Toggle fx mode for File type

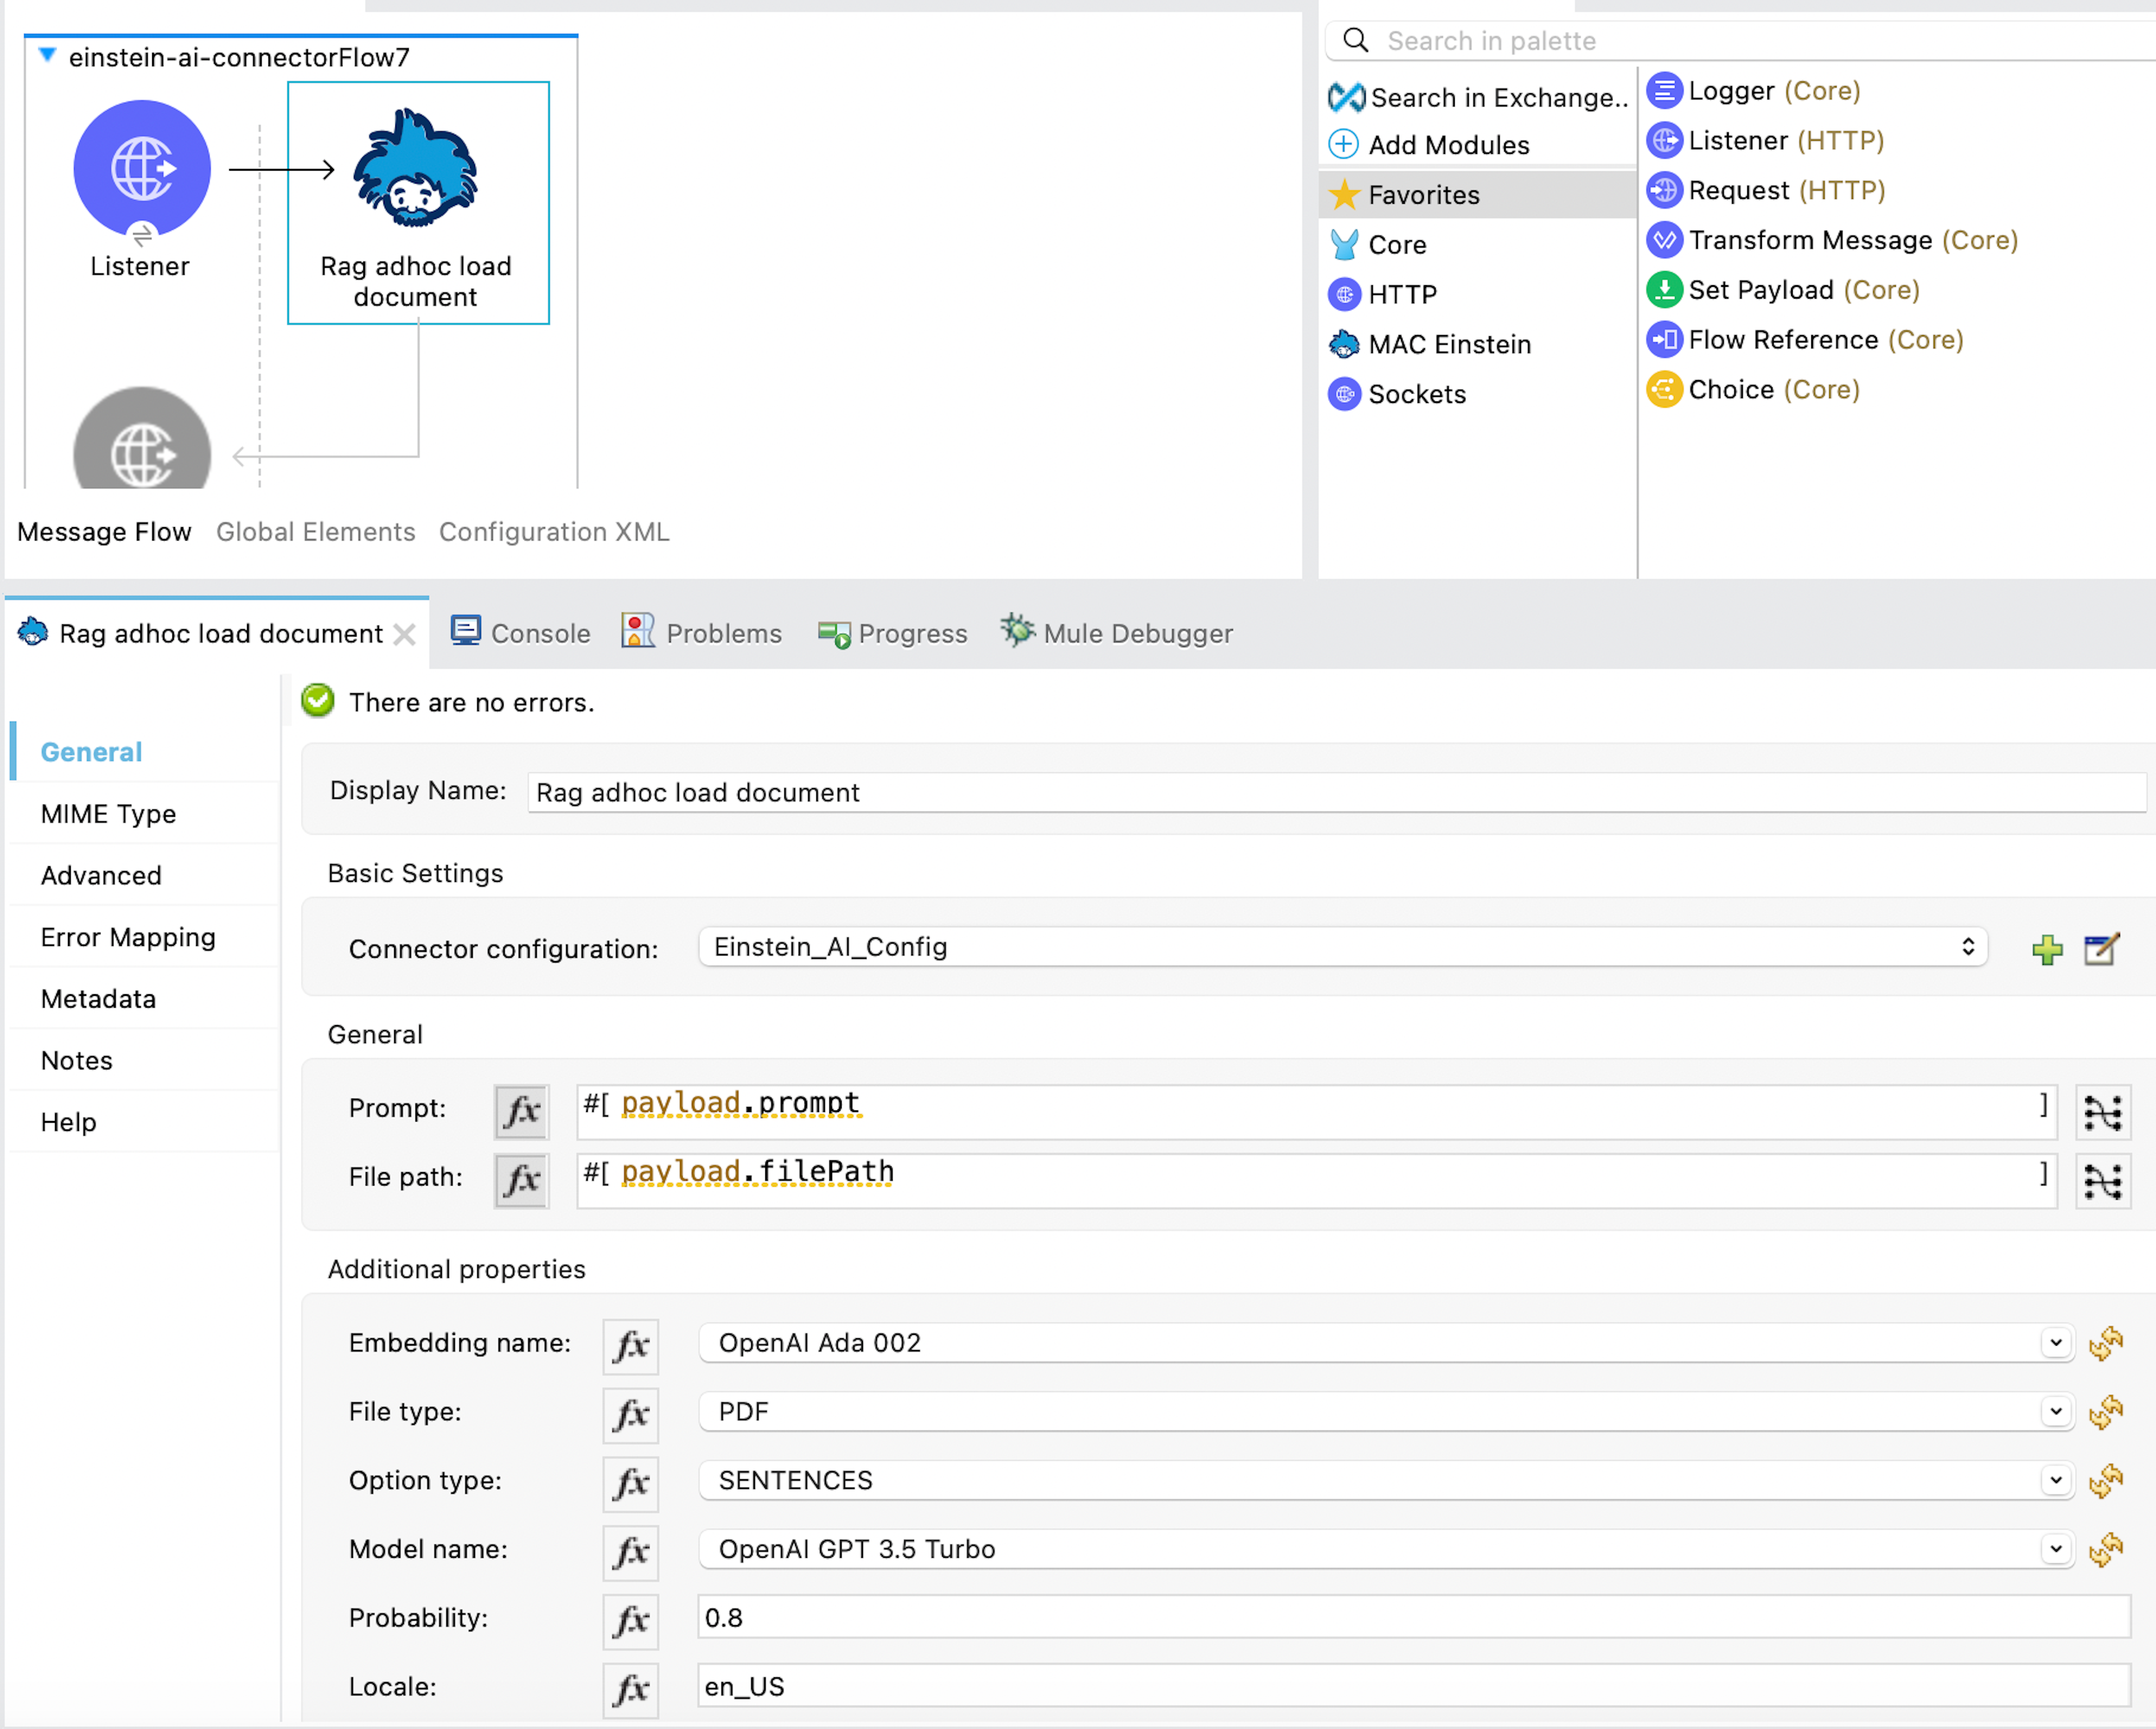pos(631,1415)
